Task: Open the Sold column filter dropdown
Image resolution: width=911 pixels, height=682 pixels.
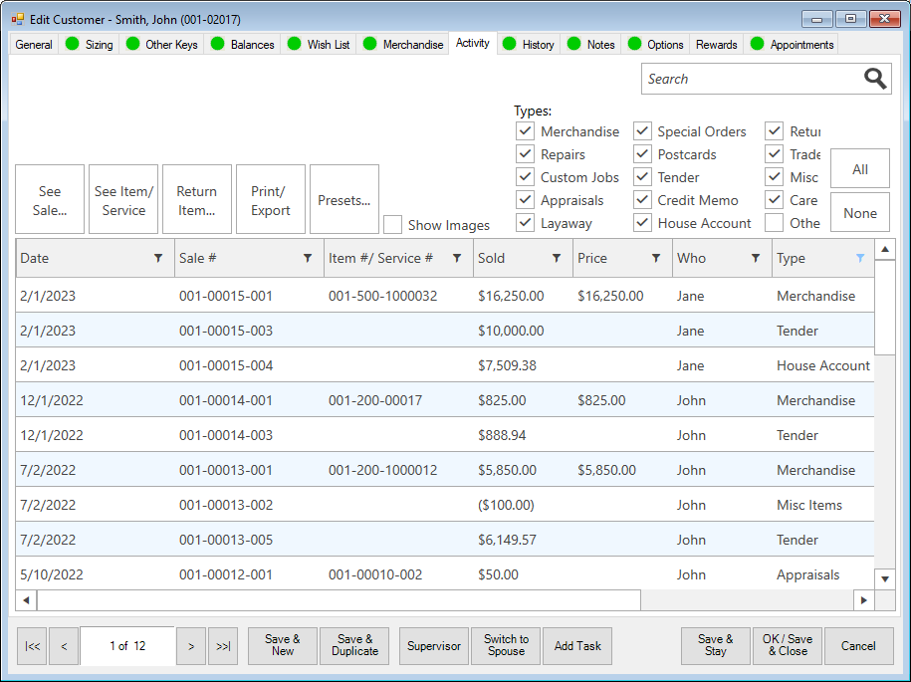Action: pos(557,259)
